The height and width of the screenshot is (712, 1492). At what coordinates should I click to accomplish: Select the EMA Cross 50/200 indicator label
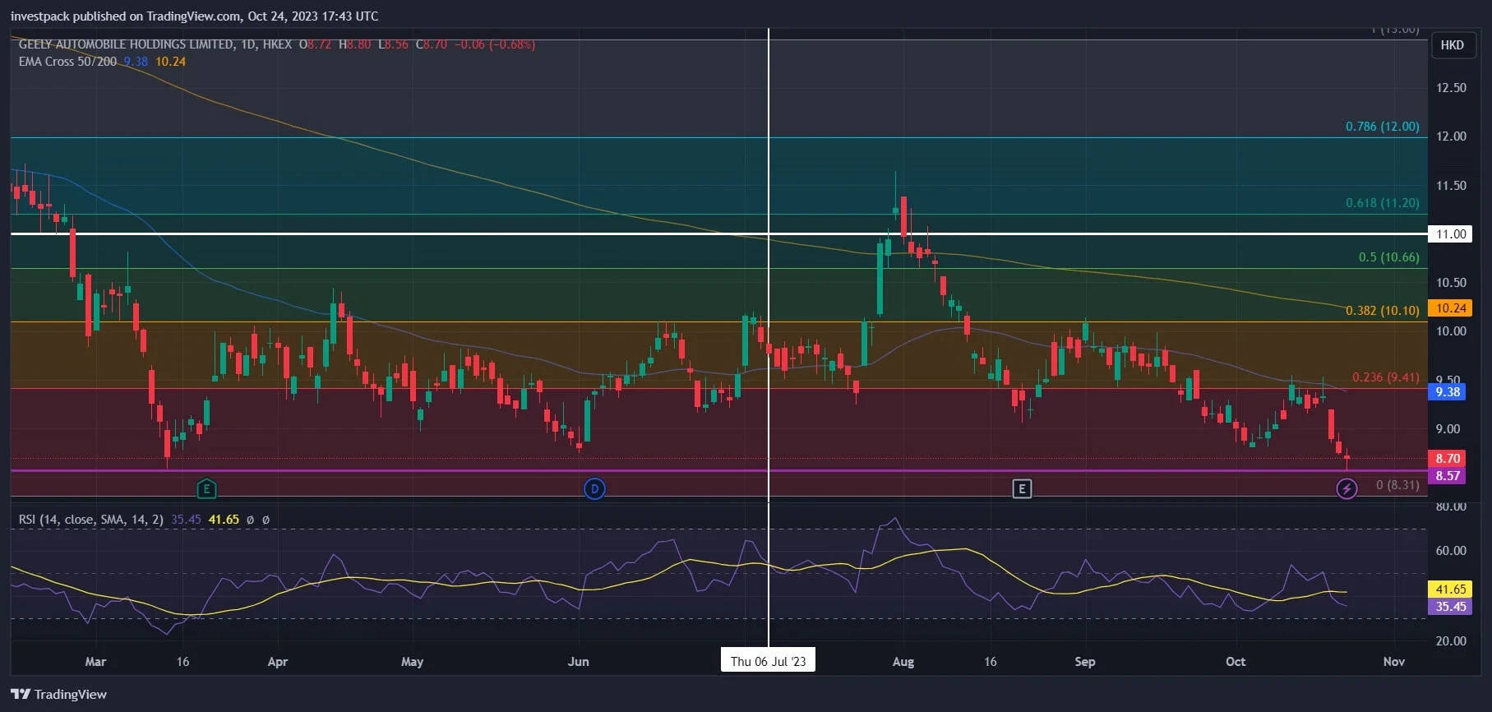(x=67, y=62)
